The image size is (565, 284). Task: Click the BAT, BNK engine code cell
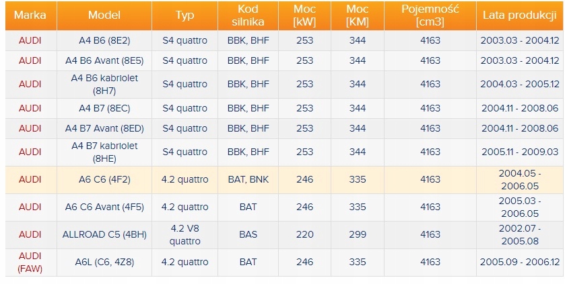(248, 179)
